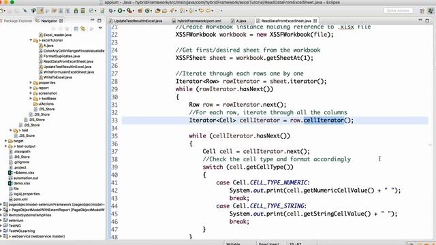Click the Open Task envelope icon
This screenshot has height=245, width=436.
point(164,11)
